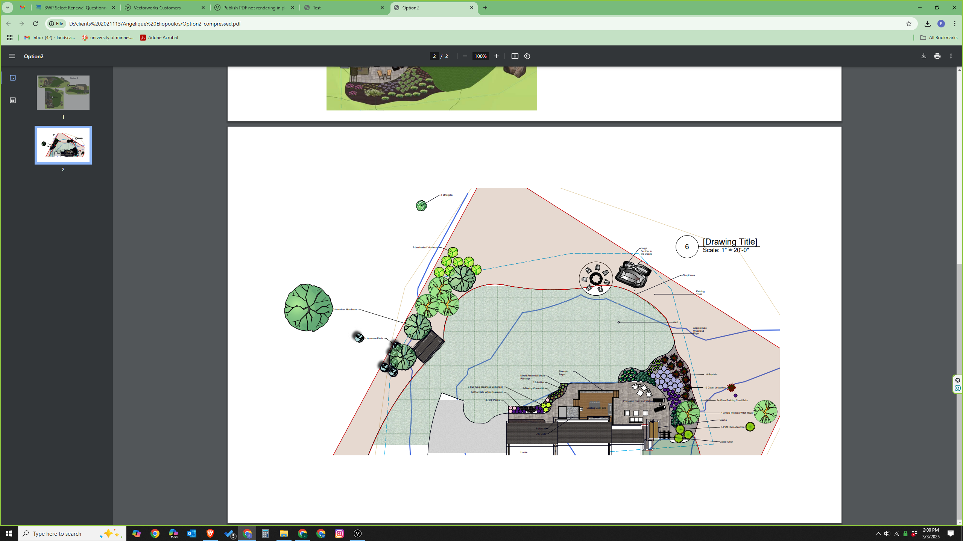Open the PDF viewer more actions menu
Image resolution: width=963 pixels, height=541 pixels.
point(951,56)
